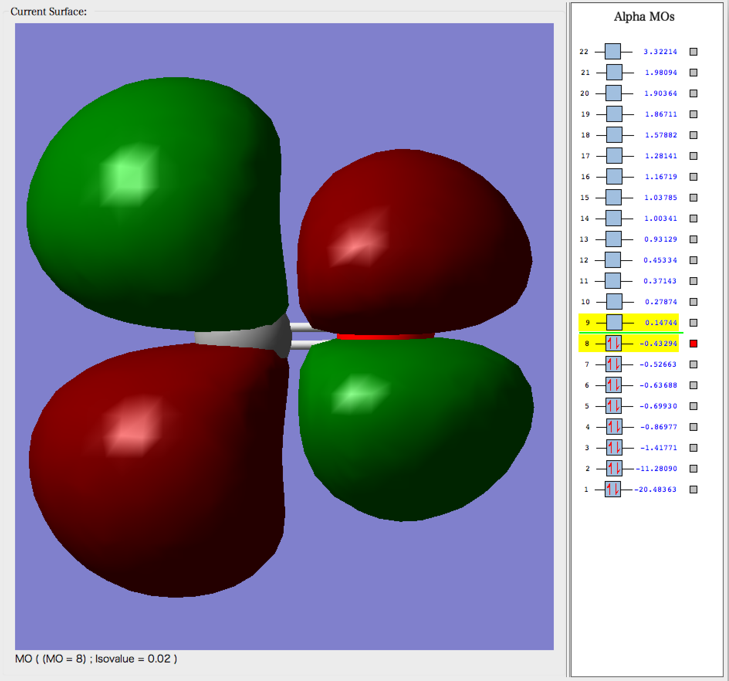The width and height of the screenshot is (729, 681).
Task: Check the visualization box for MO 22
Action: [x=693, y=51]
